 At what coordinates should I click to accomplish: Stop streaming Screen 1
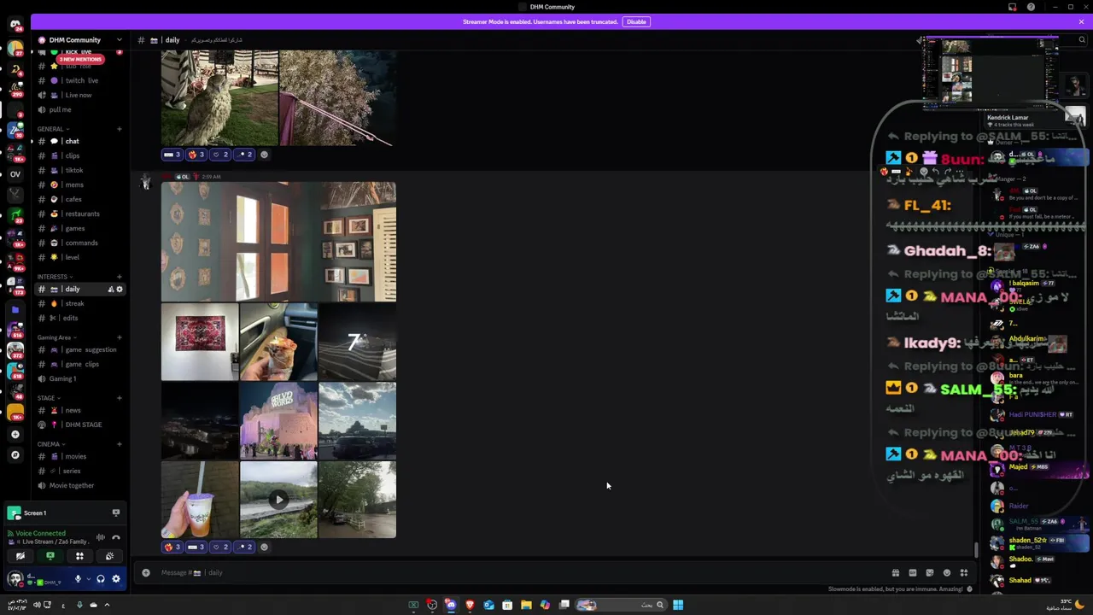pos(115,512)
